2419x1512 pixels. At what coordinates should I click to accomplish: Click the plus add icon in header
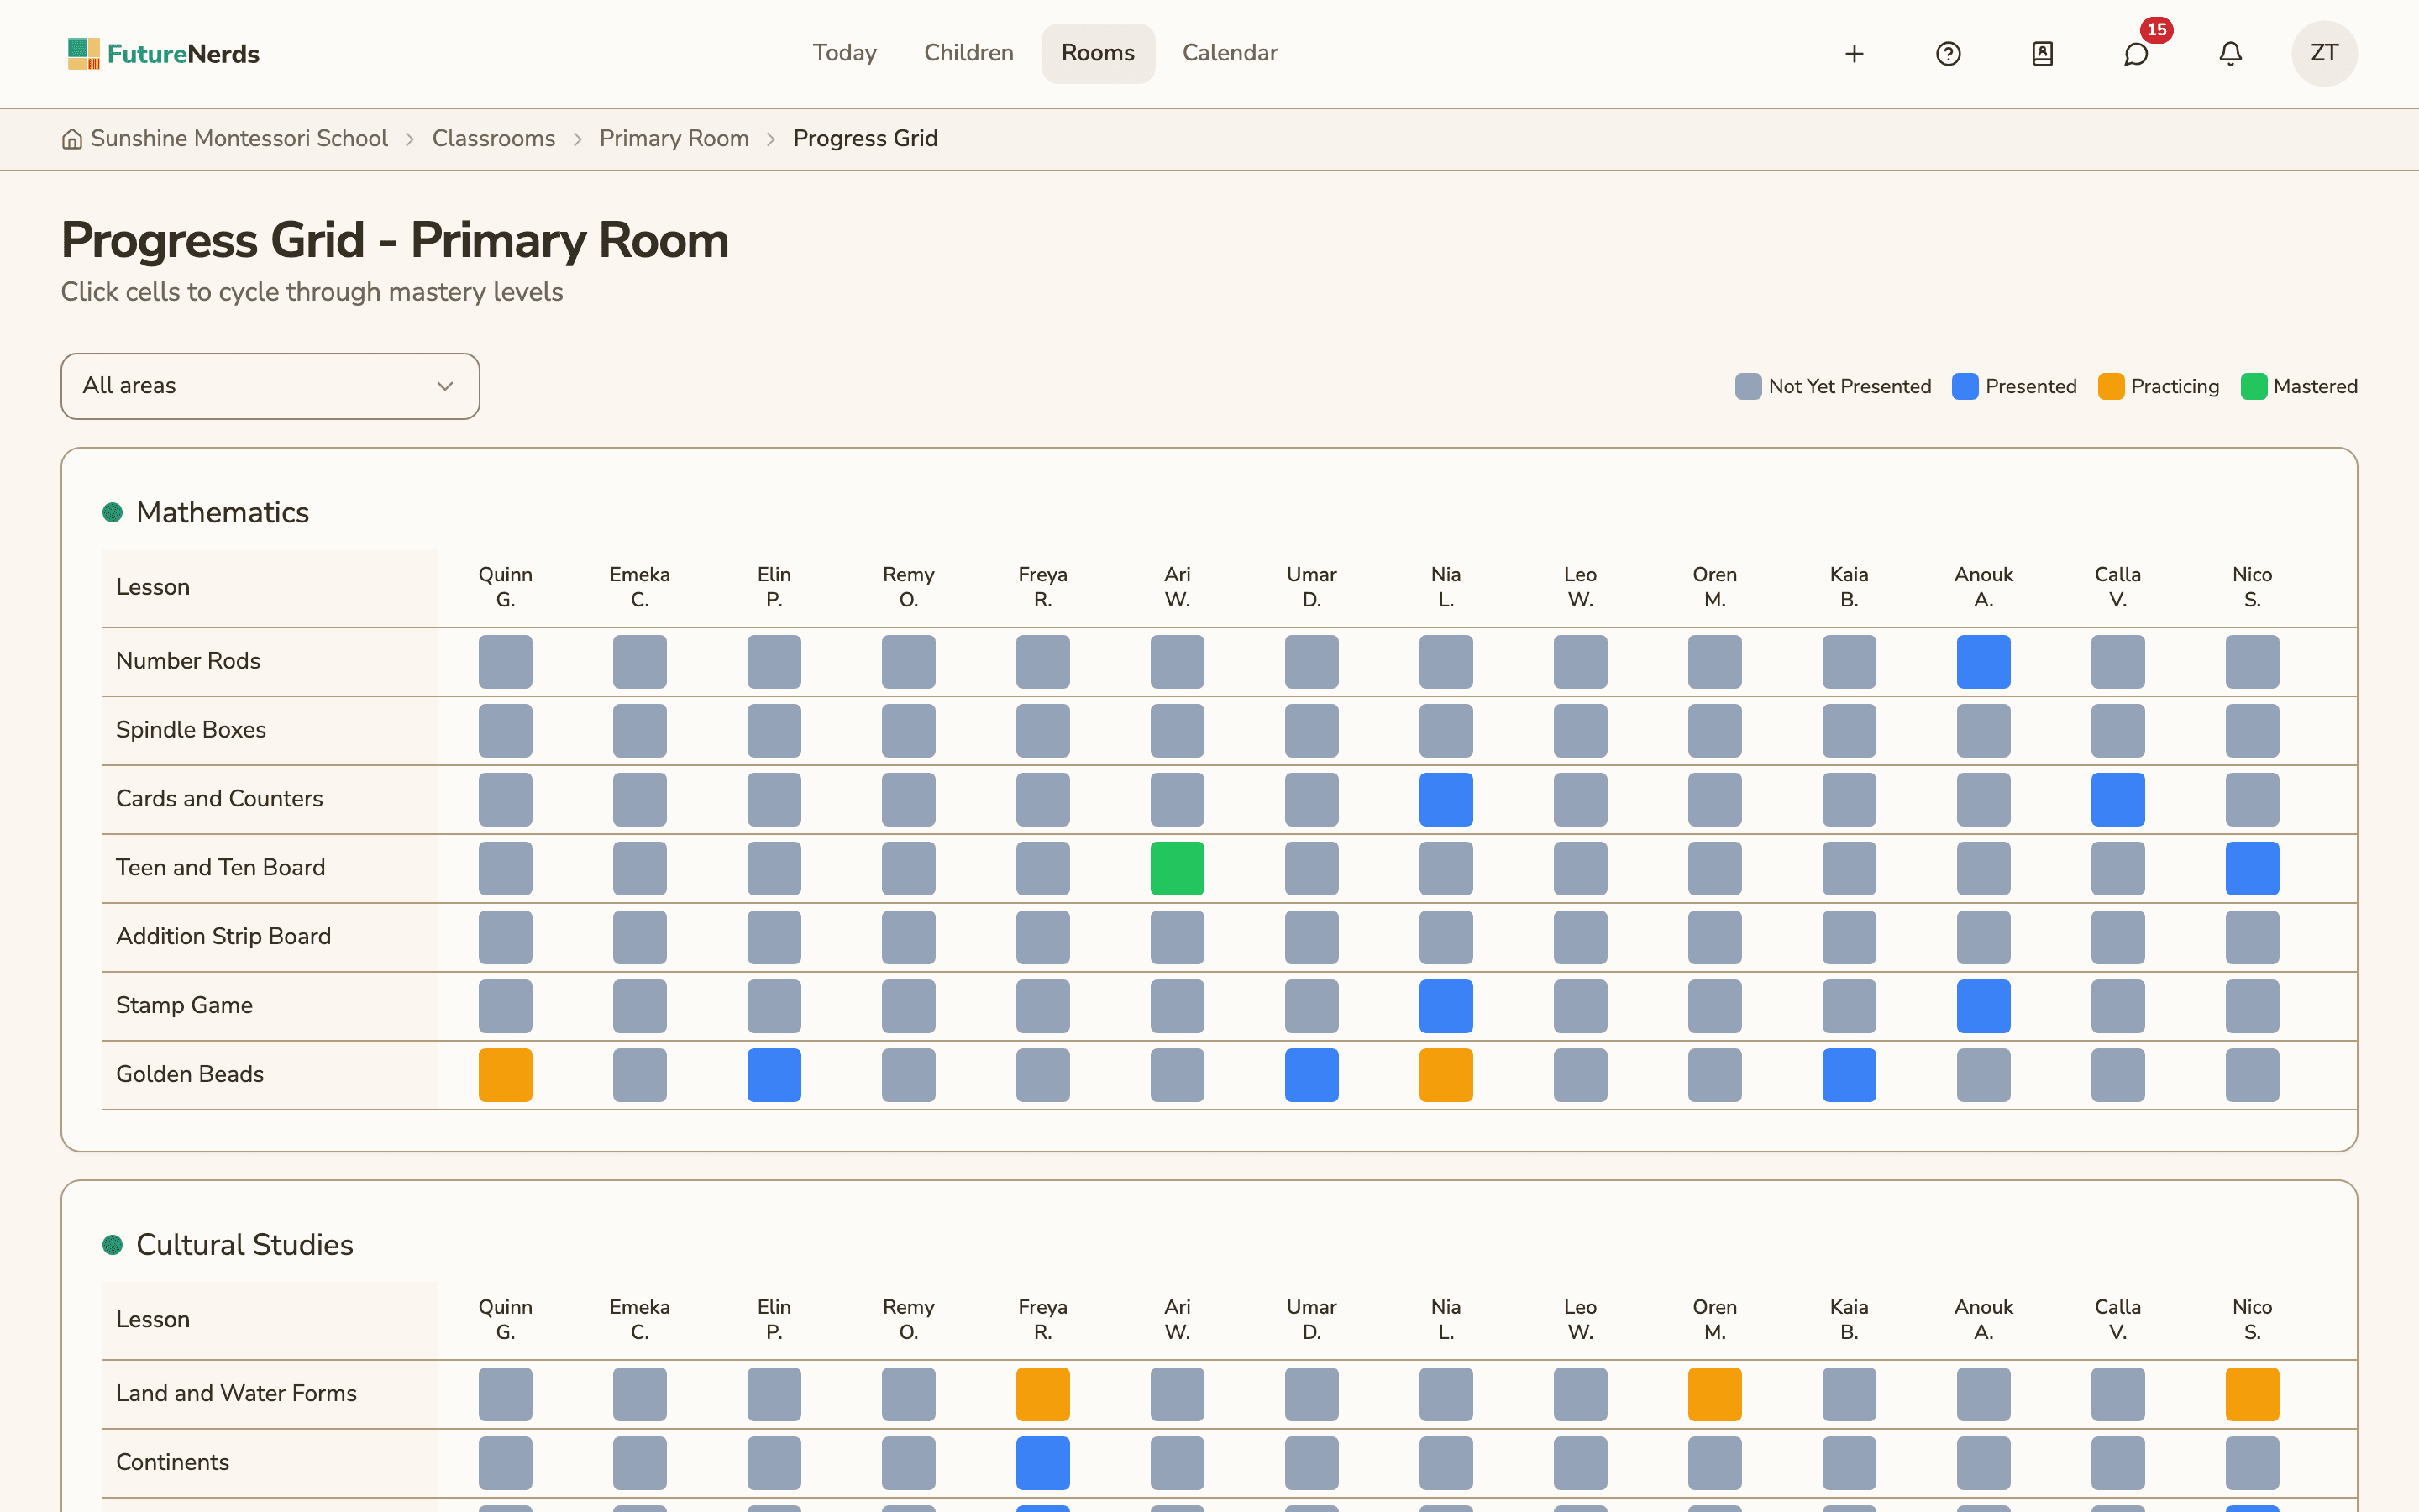pos(1855,54)
